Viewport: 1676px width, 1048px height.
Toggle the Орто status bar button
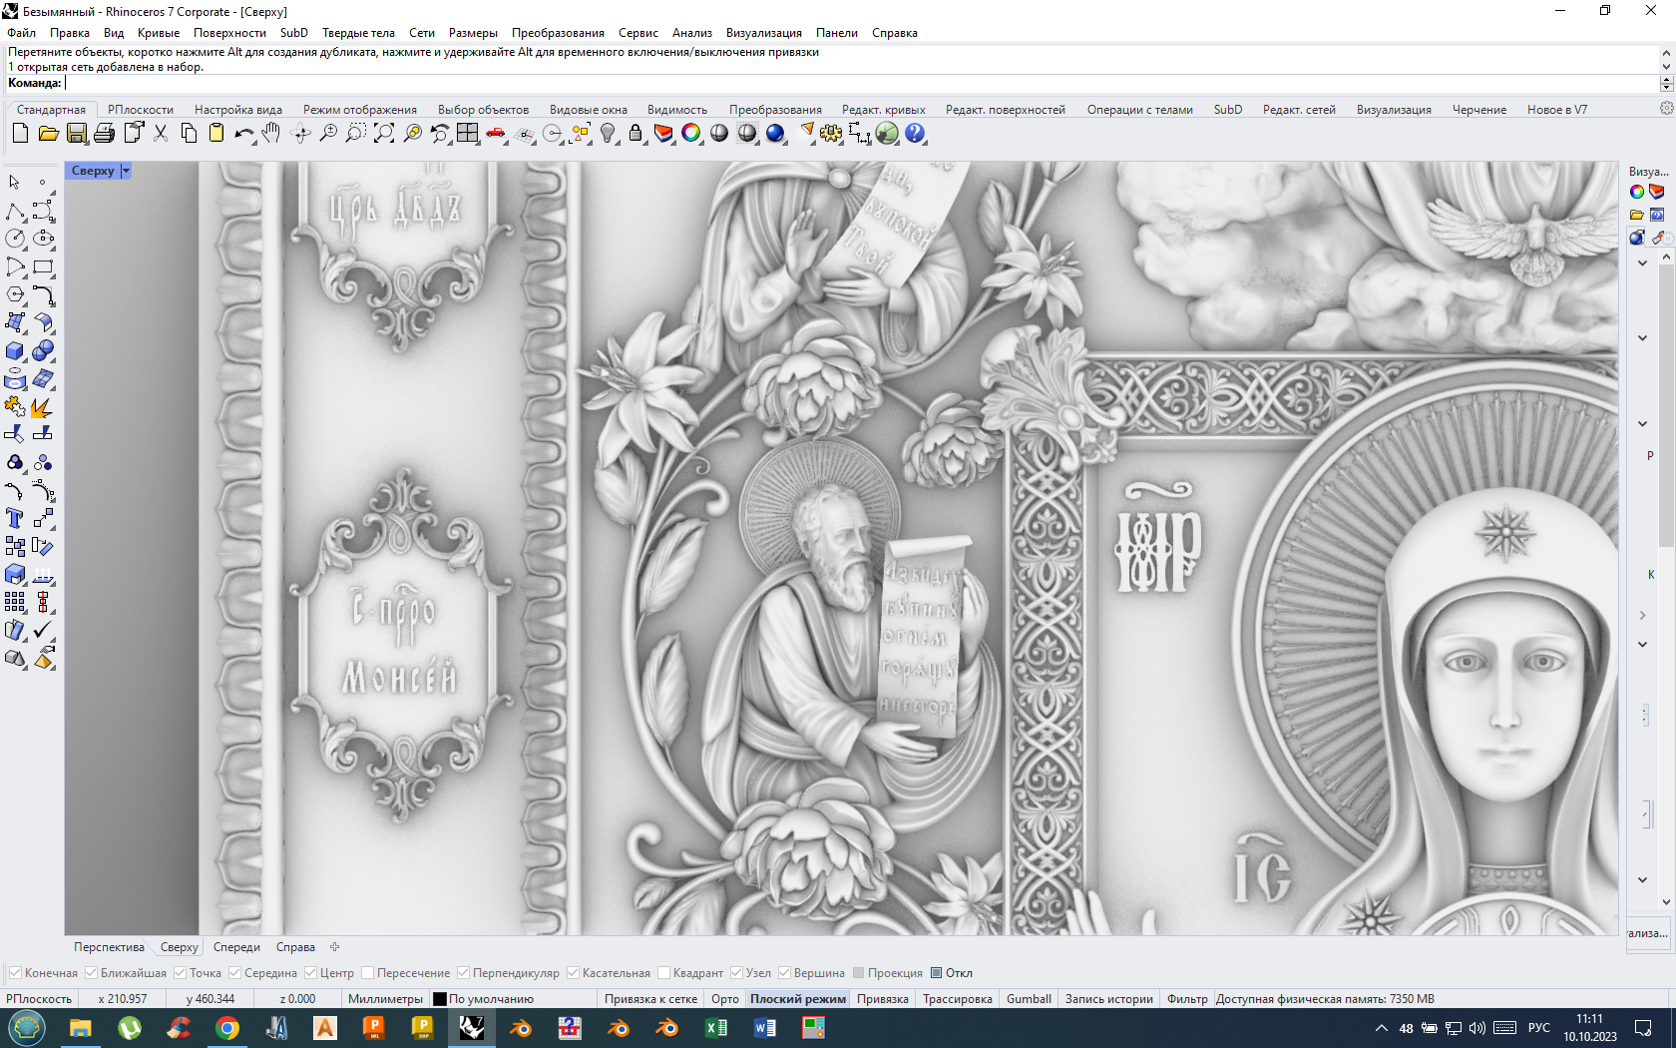coord(725,999)
